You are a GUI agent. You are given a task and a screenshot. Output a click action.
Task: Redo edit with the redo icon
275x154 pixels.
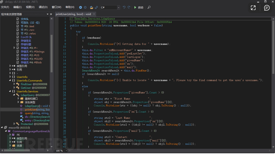pos(129,7)
